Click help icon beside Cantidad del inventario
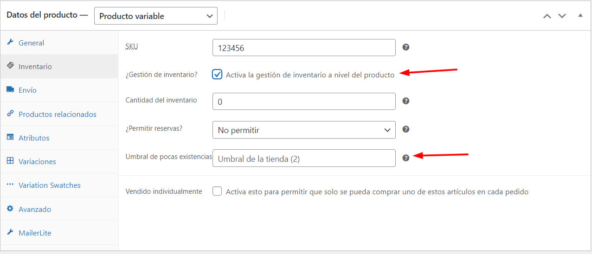 click(406, 101)
